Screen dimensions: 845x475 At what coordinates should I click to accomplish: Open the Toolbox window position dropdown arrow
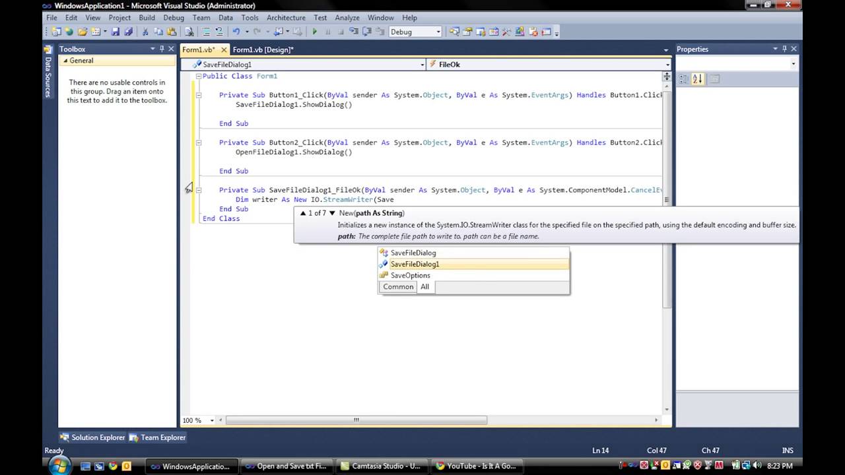tap(152, 49)
